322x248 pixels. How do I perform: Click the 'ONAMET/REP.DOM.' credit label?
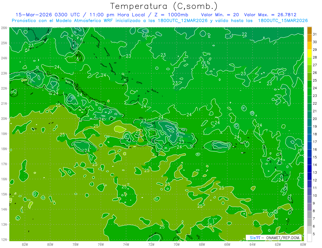(283, 238)
